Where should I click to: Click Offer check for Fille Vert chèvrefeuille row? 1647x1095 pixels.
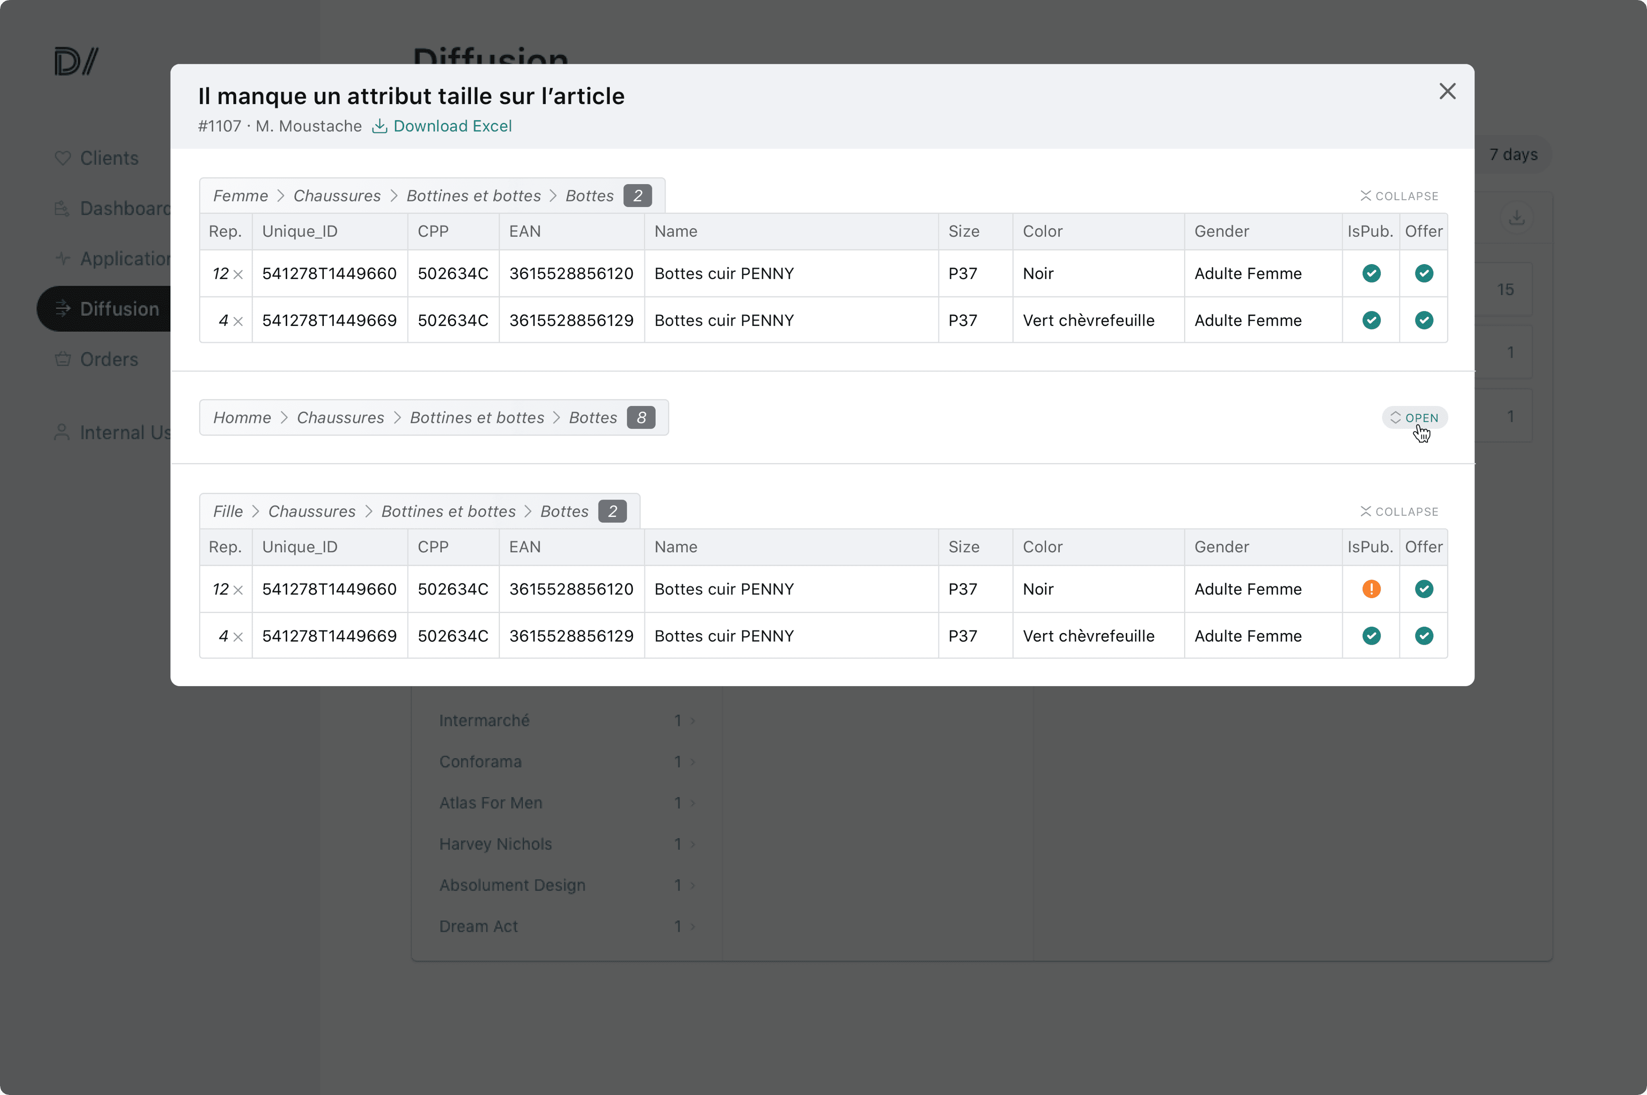click(1423, 636)
